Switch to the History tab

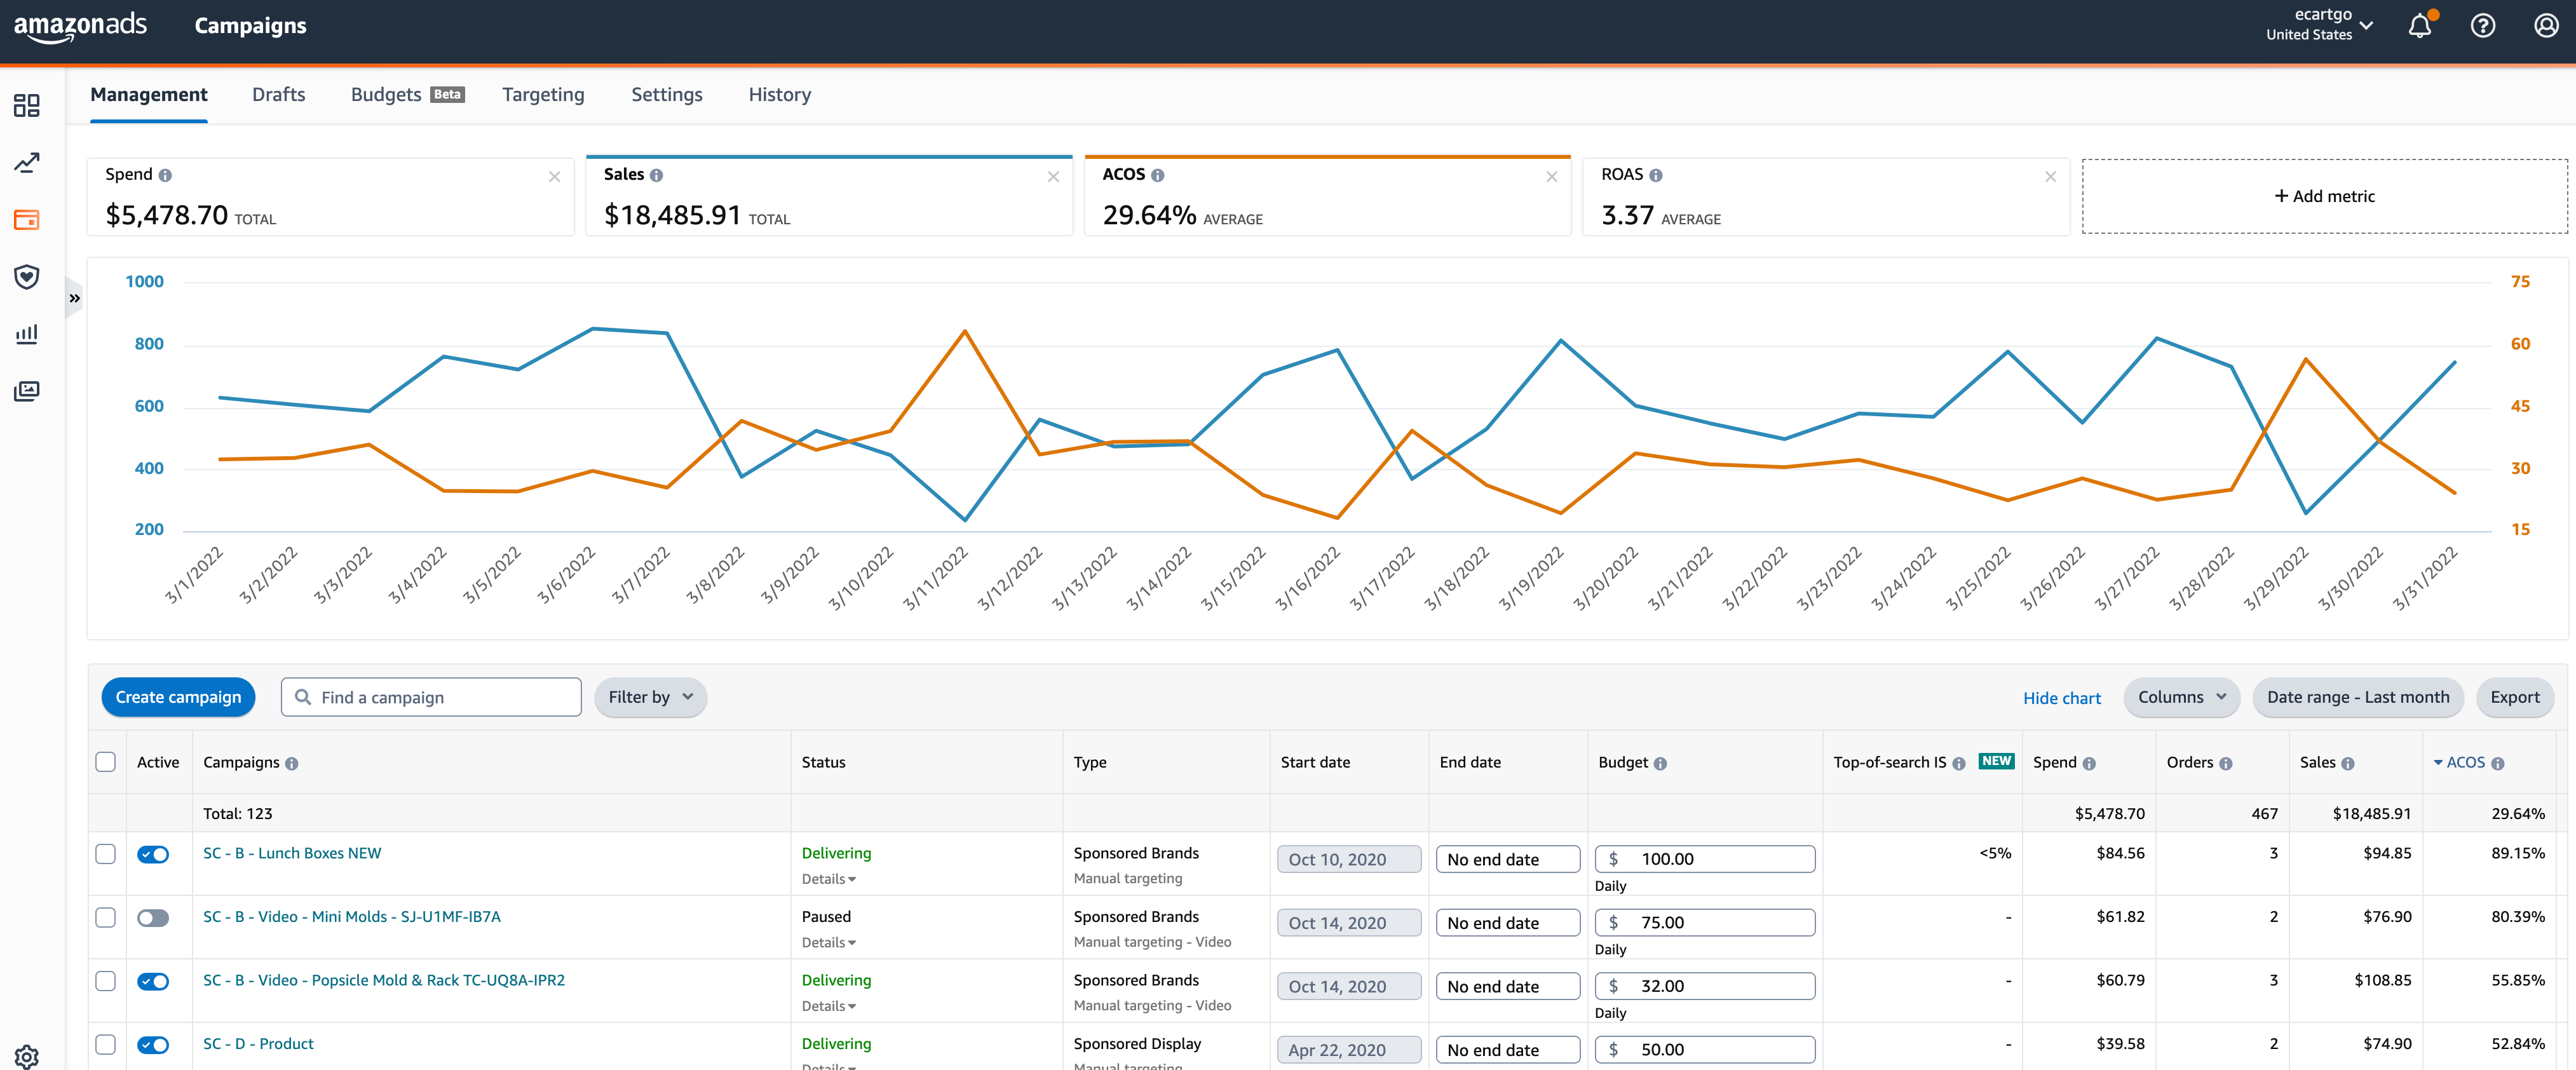779,95
